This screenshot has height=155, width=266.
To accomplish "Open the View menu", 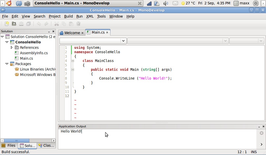I will click(x=26, y=16).
